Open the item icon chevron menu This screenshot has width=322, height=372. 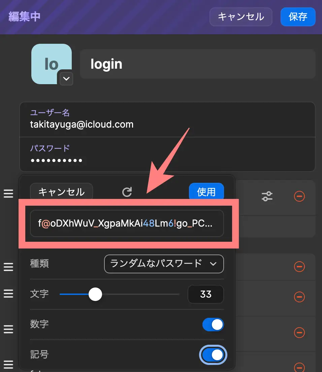pyautogui.click(x=66, y=78)
